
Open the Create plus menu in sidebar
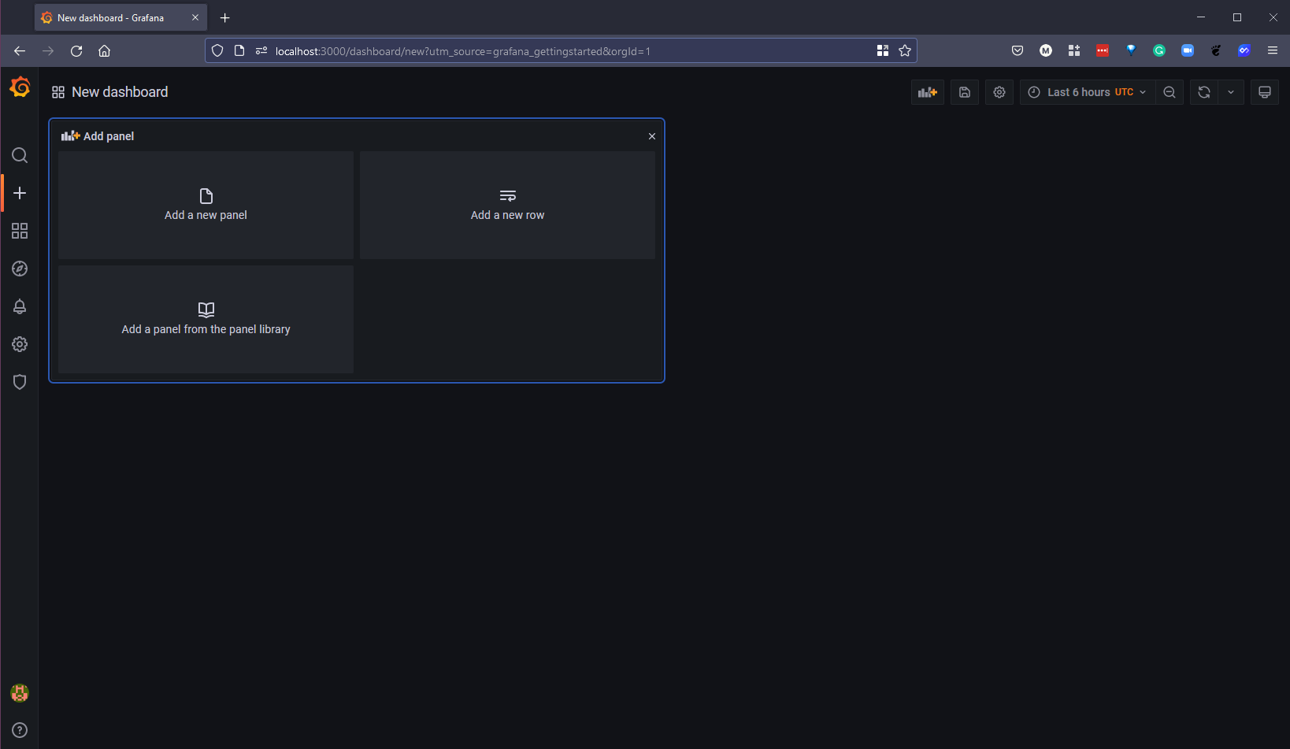click(x=20, y=193)
